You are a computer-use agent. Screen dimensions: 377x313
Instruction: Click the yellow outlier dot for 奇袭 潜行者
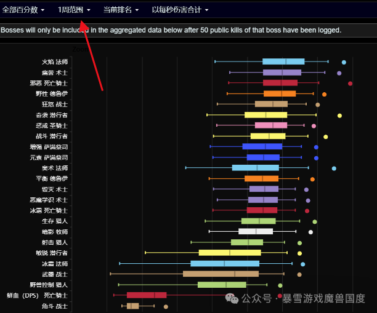[339, 116]
